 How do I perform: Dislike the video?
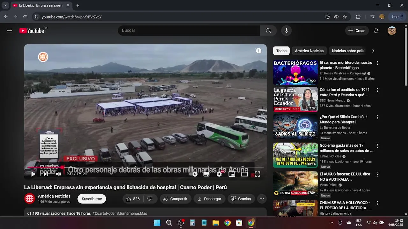(x=150, y=199)
